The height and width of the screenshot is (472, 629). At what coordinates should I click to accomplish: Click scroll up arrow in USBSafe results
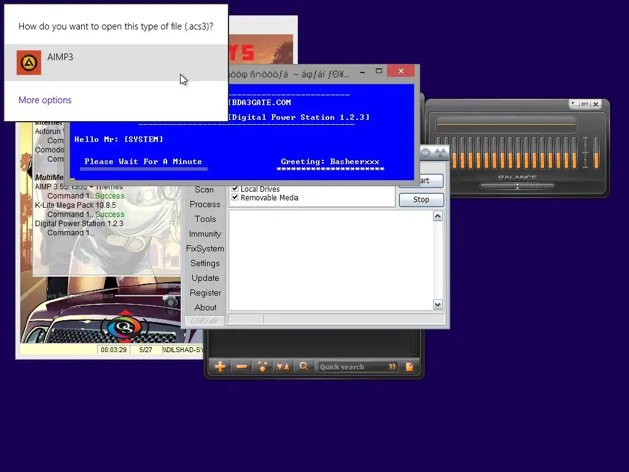tap(437, 216)
